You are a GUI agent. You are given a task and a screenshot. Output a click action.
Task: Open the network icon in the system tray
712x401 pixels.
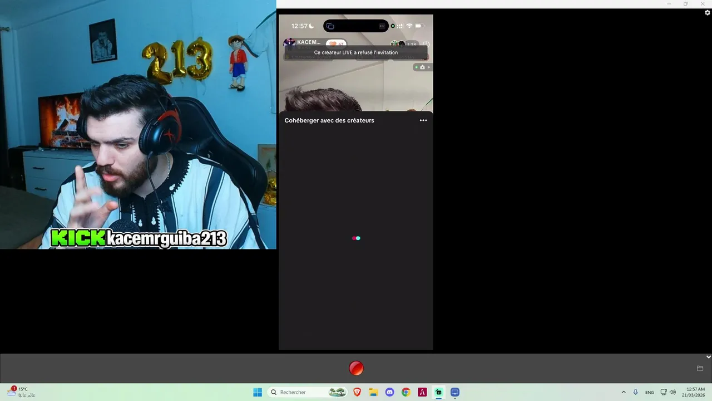point(664,392)
